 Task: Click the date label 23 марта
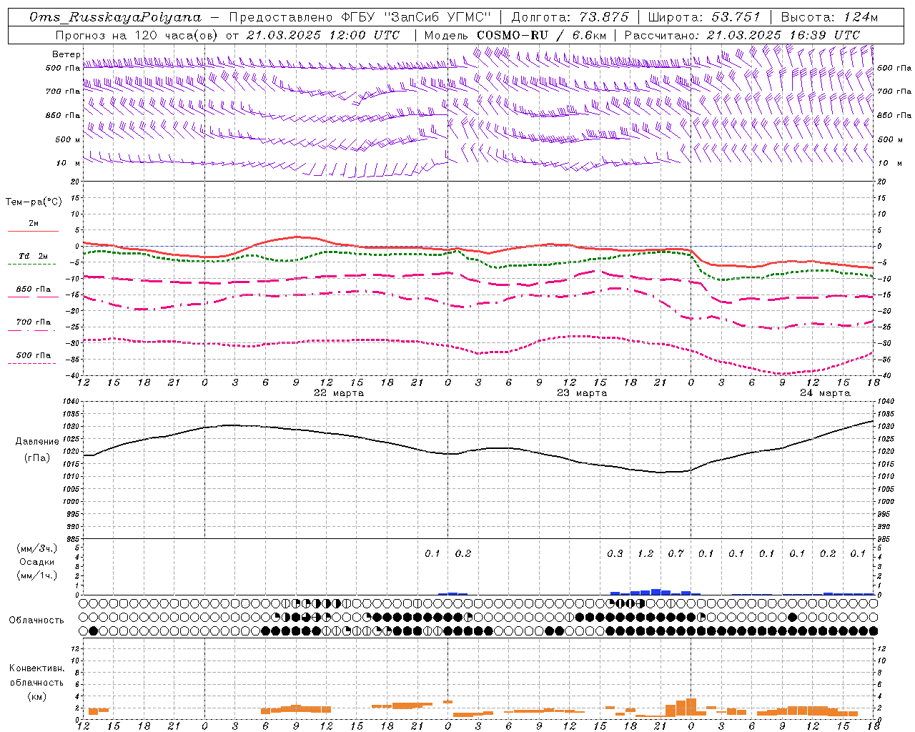click(582, 393)
